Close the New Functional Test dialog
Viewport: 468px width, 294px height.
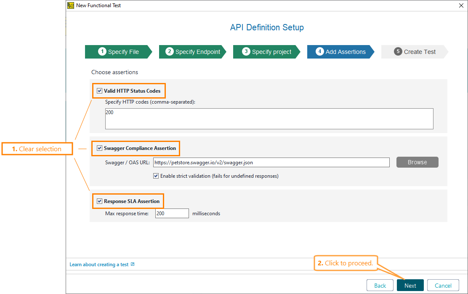click(461, 5)
